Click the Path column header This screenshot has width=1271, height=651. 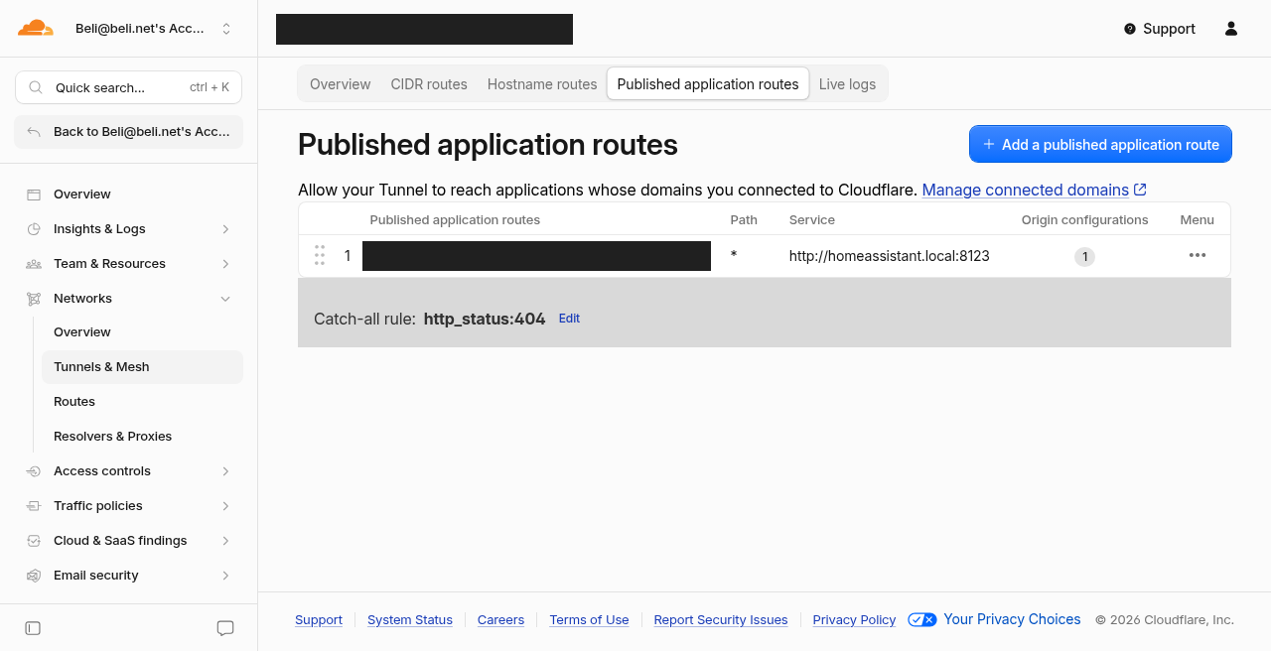(744, 220)
